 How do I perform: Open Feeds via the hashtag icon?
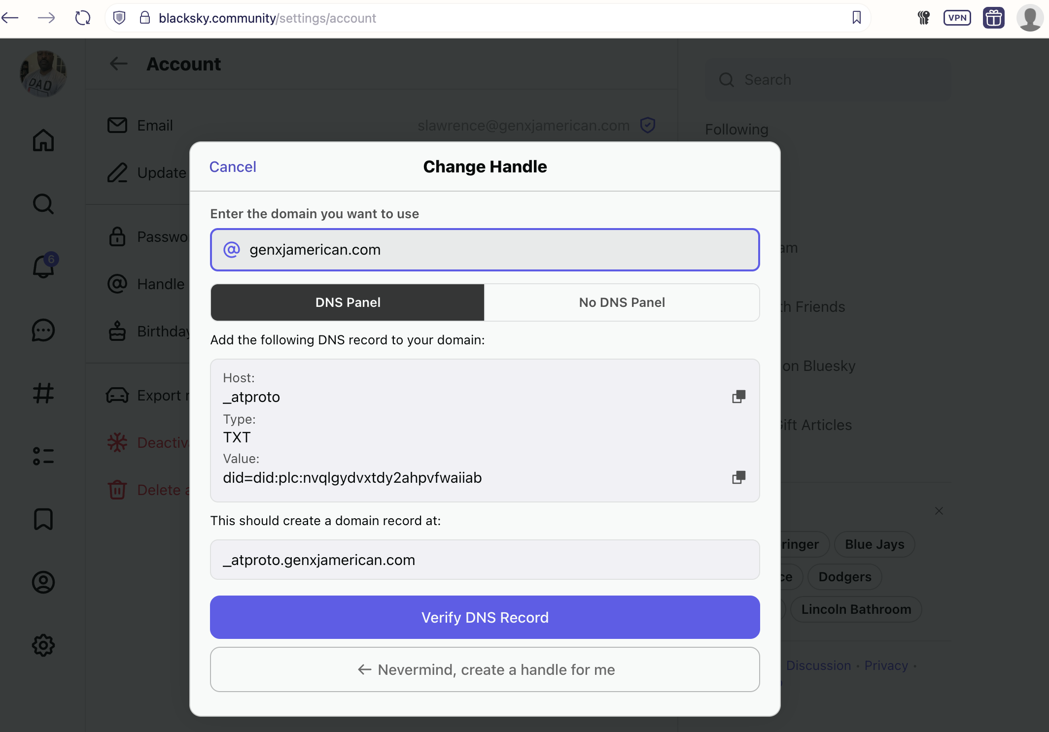pos(43,393)
